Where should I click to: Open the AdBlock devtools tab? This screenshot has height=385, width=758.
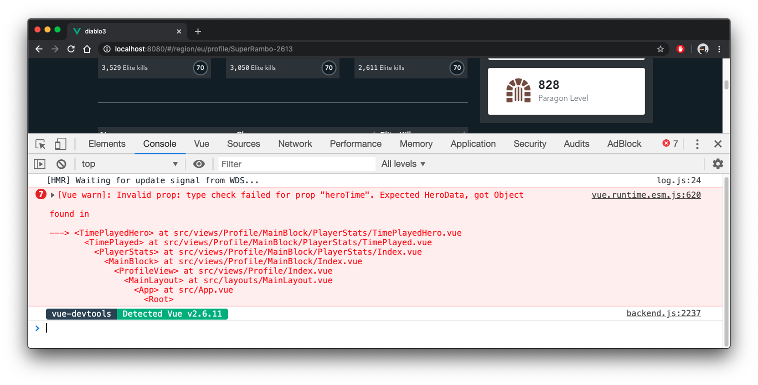[x=624, y=144]
